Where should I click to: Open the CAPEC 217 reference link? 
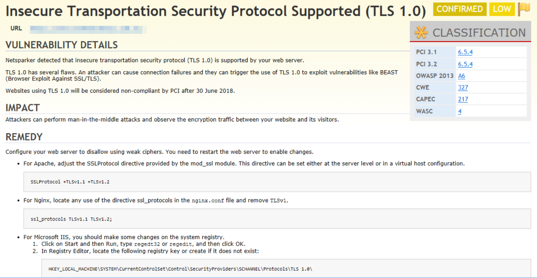pos(463,99)
